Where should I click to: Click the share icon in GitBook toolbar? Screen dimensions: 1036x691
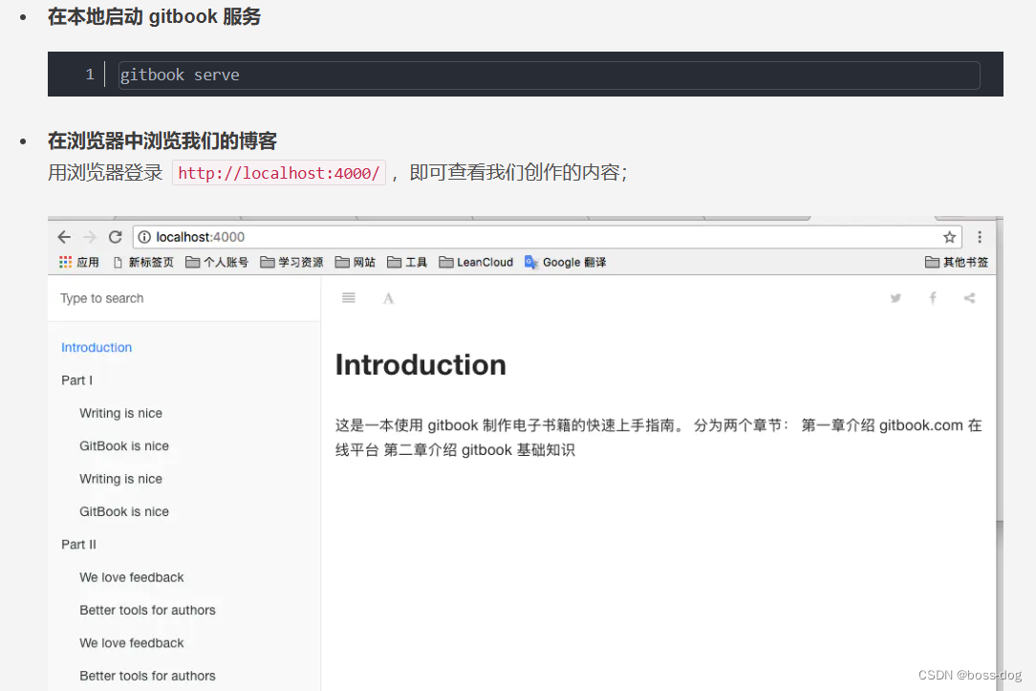(969, 298)
